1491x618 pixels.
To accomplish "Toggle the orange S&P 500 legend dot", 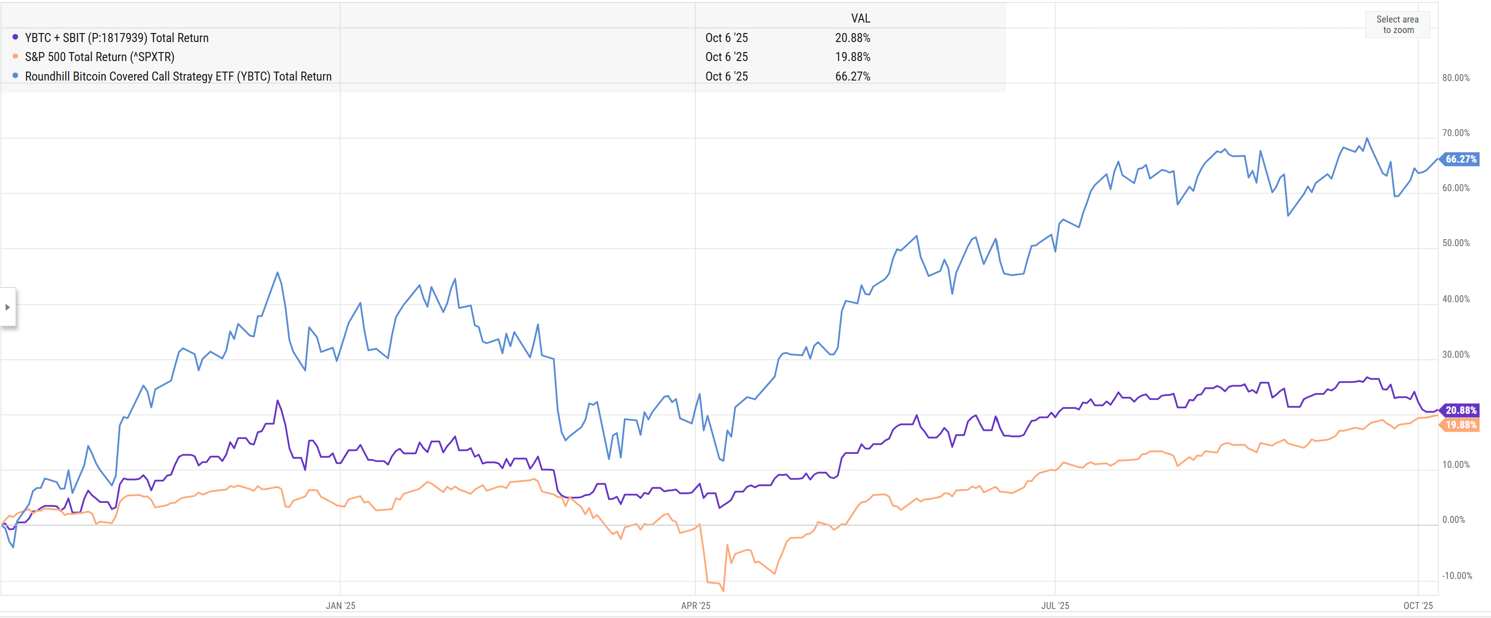I will click(x=15, y=57).
